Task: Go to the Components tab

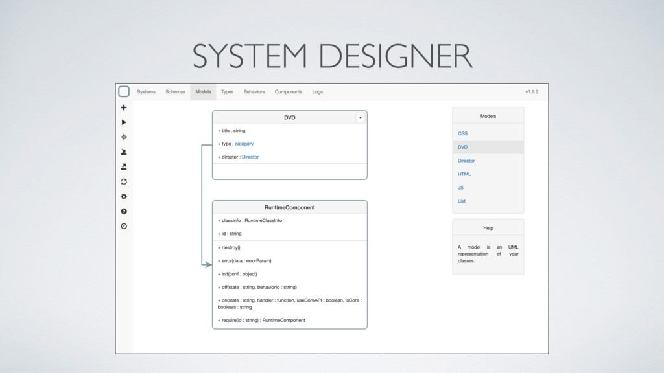Action: click(x=289, y=92)
